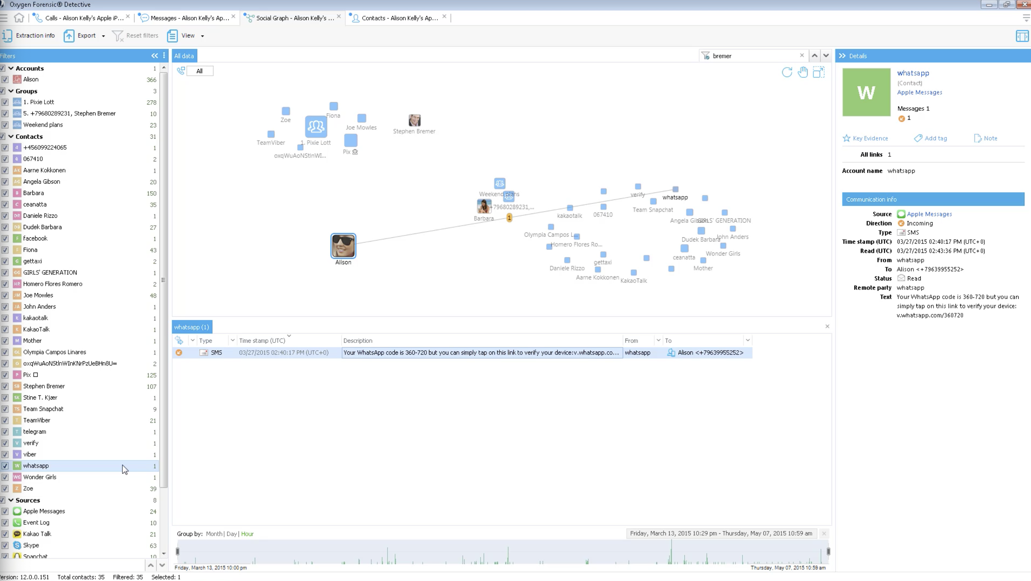1031x581 pixels.
Task: Open the hamburger menu at the top left
Action: 3,18
